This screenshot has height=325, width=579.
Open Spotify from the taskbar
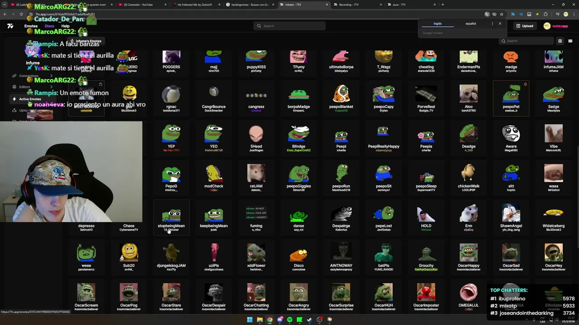(289, 320)
